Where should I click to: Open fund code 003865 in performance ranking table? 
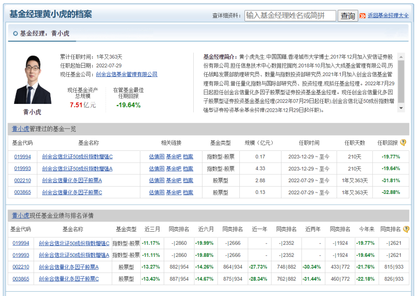pyautogui.click(x=21, y=279)
